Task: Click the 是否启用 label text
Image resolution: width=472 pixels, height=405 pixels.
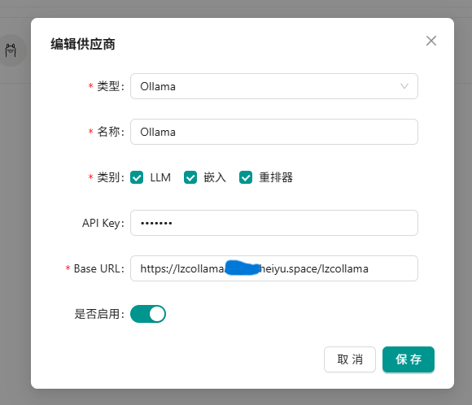Action: pos(99,314)
